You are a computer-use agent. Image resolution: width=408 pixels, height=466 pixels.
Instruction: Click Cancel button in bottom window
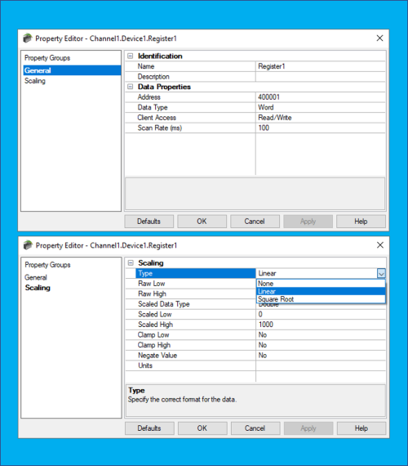[x=255, y=428]
